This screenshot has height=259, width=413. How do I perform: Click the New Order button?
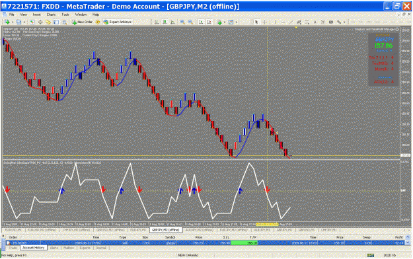click(82, 22)
